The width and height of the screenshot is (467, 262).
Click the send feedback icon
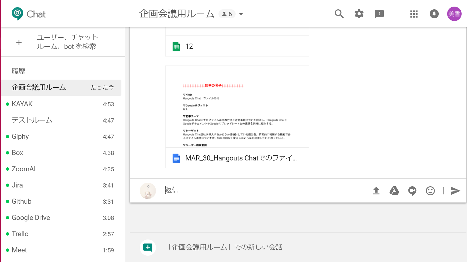pos(379,14)
